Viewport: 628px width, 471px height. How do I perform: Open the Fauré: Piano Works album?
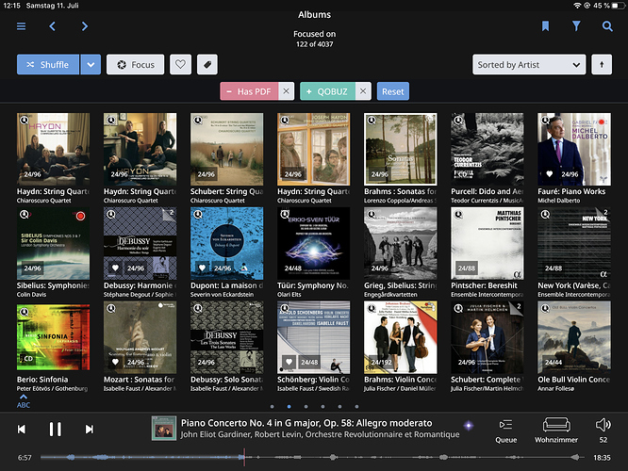tap(574, 149)
